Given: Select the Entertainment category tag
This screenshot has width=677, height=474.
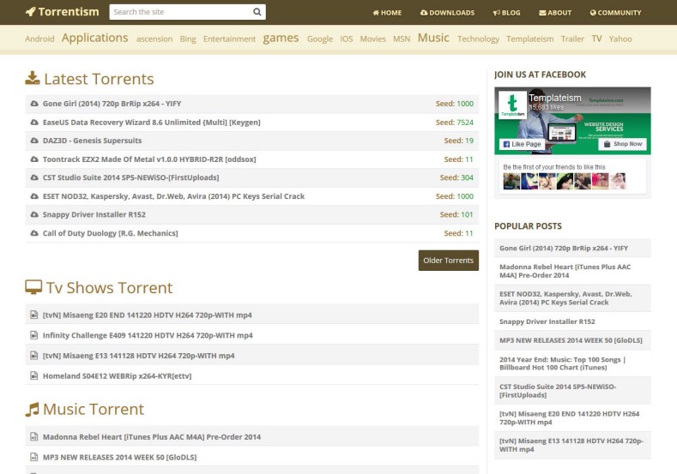Looking at the screenshot, I should click(230, 39).
